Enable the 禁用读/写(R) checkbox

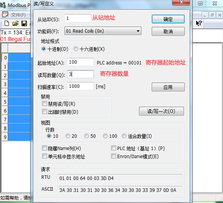44,104
